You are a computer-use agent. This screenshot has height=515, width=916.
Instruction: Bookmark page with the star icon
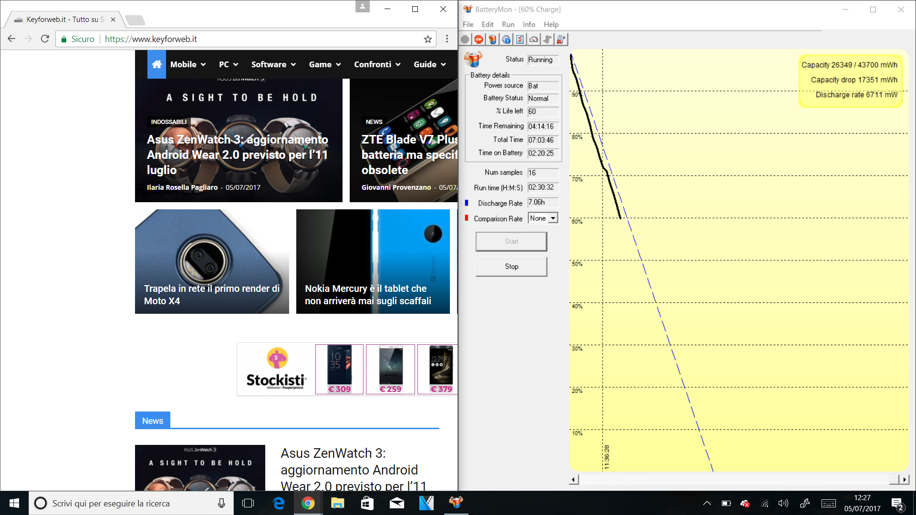(x=428, y=39)
